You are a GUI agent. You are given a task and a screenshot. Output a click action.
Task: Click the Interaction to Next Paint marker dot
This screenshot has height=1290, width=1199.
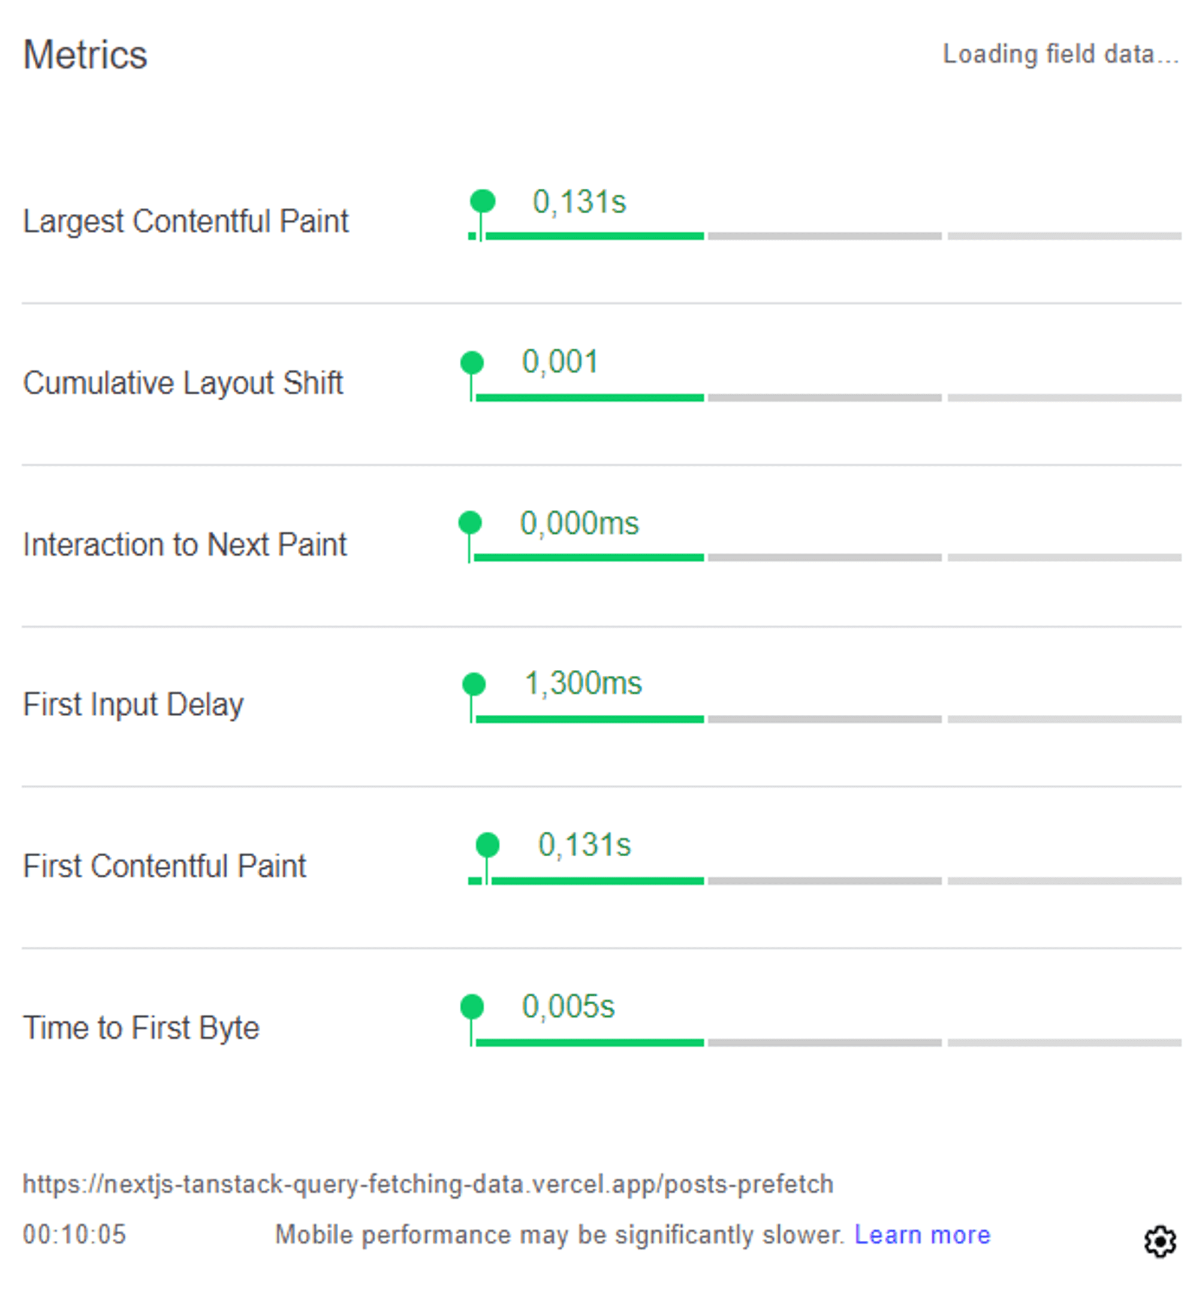pos(470,522)
